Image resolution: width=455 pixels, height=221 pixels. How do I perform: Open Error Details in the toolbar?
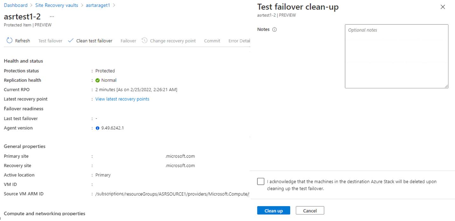239,41
